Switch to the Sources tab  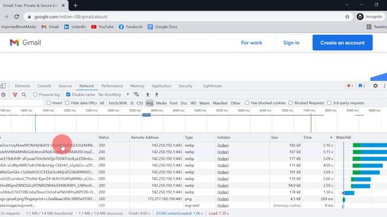point(65,86)
